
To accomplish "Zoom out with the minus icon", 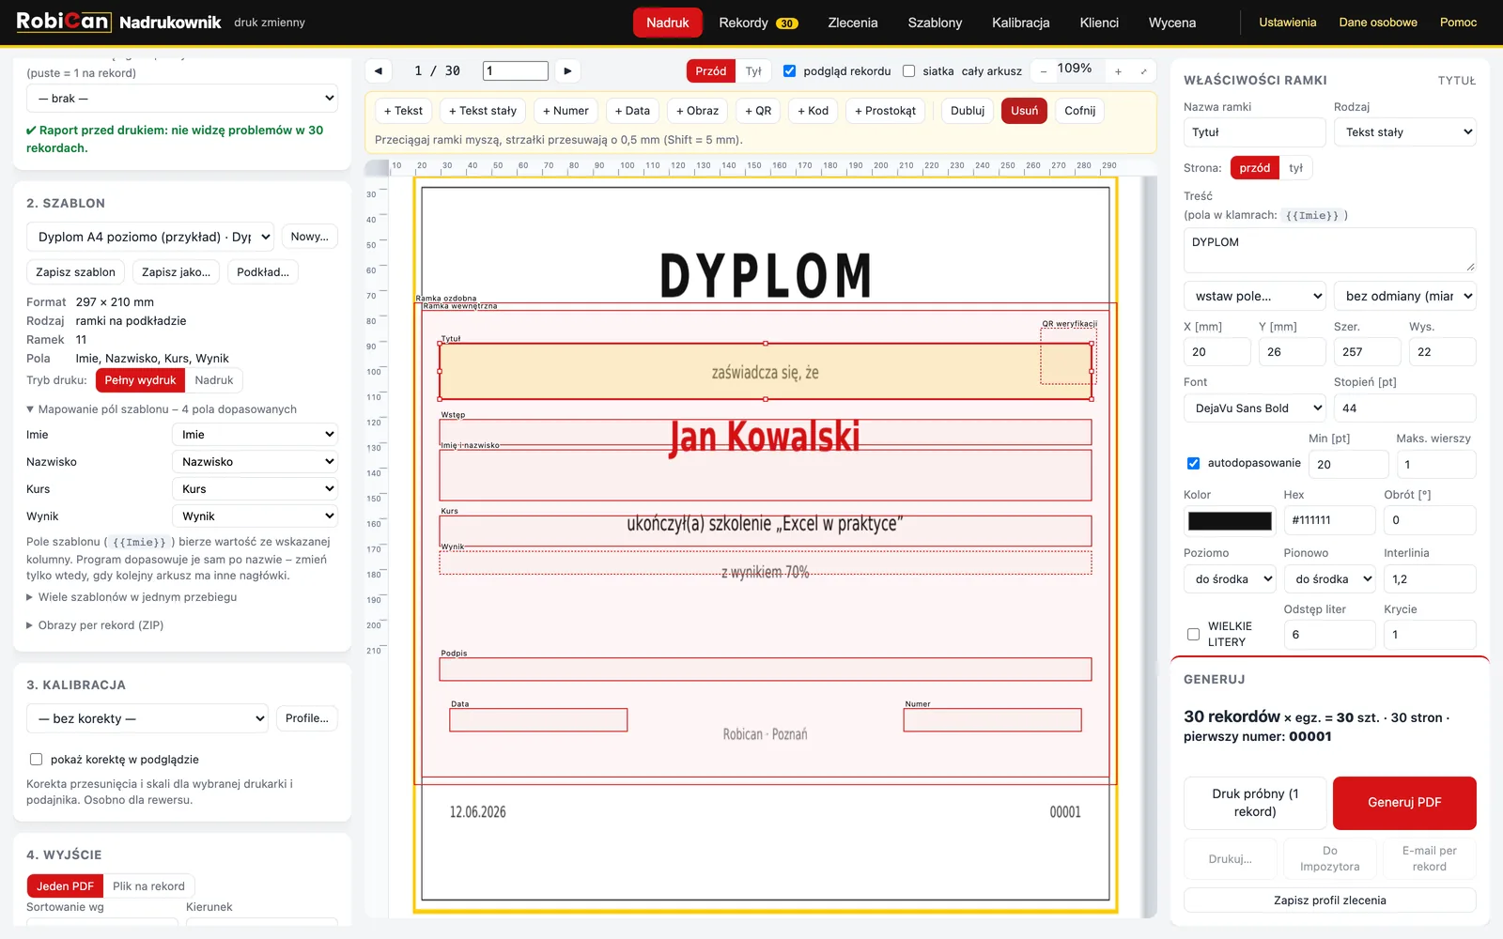I will coord(1043,71).
